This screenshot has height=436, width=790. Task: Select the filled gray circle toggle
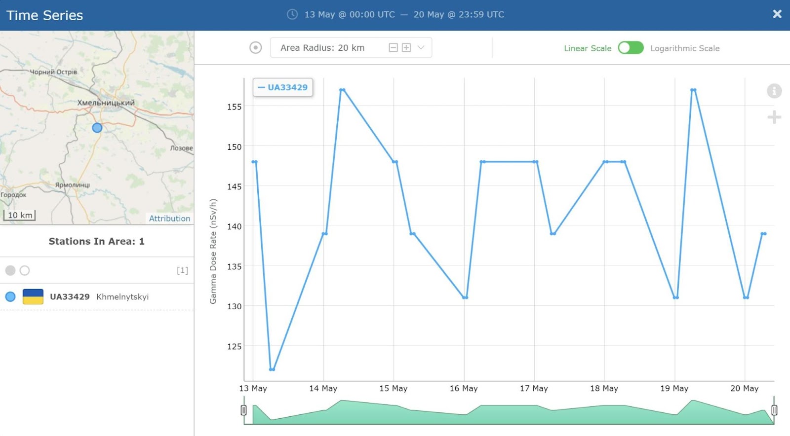10,270
